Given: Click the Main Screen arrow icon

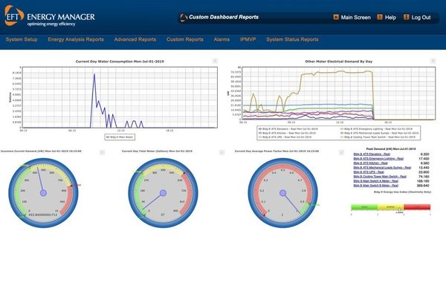Looking at the screenshot, I should click(x=337, y=17).
